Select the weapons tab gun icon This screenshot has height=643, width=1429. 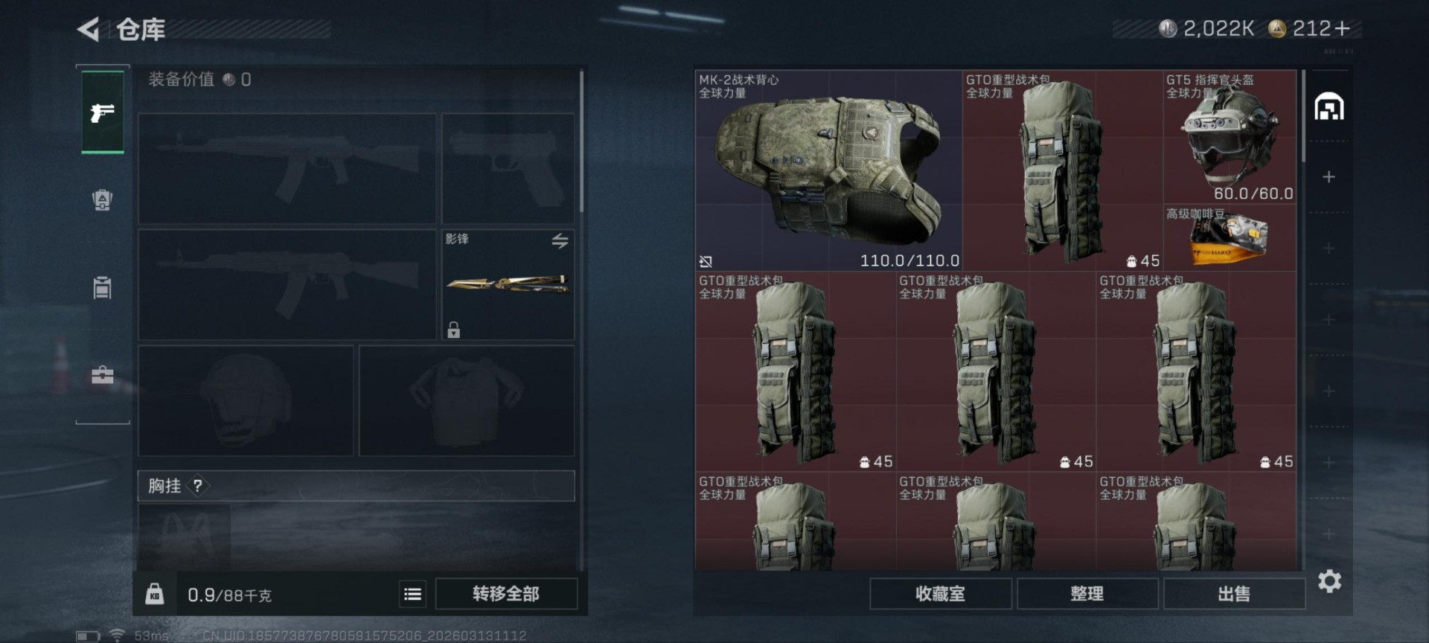point(103,112)
